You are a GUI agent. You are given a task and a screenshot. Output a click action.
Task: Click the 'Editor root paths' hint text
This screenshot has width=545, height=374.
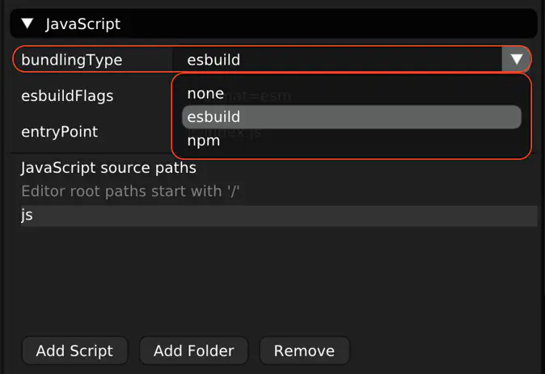pos(131,191)
